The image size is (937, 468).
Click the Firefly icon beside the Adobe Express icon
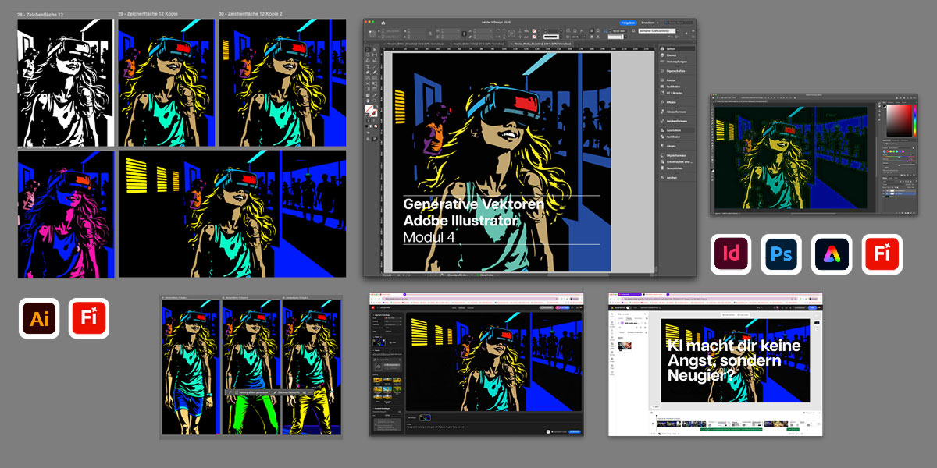click(882, 254)
